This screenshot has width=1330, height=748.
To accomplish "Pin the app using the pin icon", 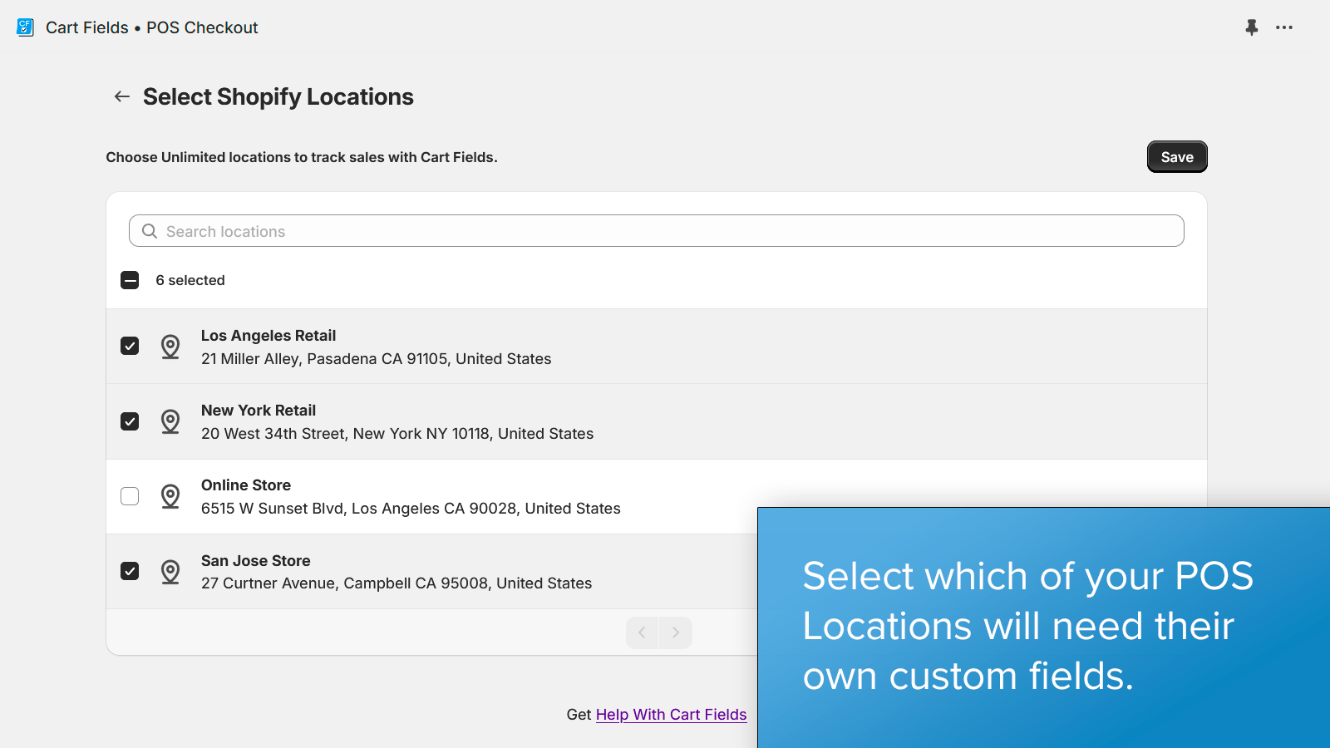I will (1252, 27).
